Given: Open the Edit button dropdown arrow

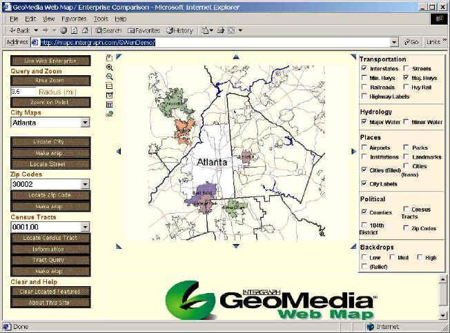Looking at the screenshot, I should 240,30.
